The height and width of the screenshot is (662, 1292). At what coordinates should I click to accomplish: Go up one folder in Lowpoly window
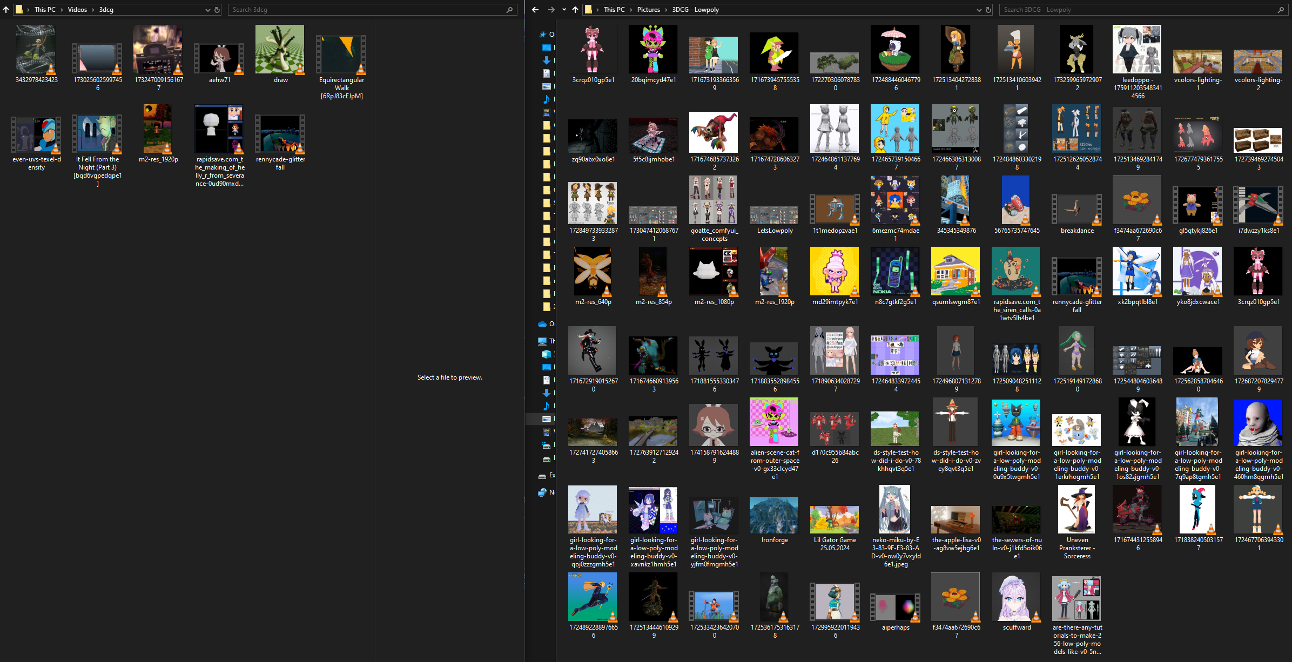pyautogui.click(x=575, y=10)
